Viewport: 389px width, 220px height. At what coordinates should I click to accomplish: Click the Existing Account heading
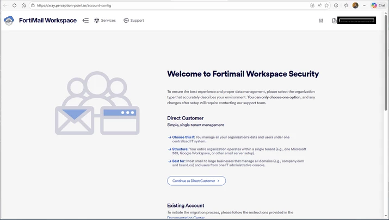(186, 205)
